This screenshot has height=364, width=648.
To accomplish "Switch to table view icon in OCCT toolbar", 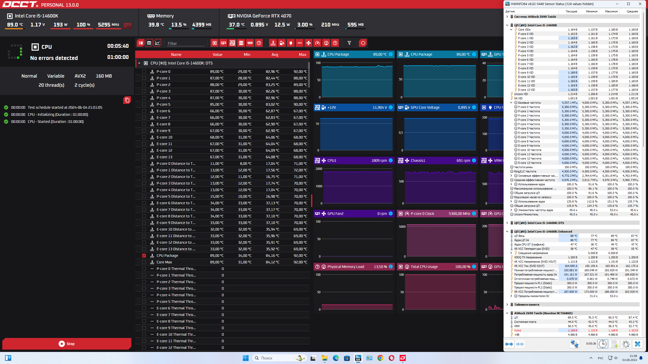I will click(x=149, y=43).
